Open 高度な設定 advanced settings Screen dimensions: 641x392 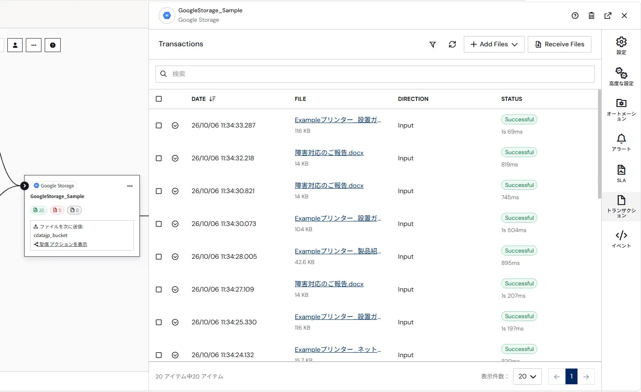click(621, 77)
